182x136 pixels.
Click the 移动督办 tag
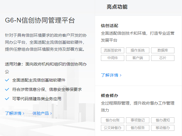click(x=162, y=128)
